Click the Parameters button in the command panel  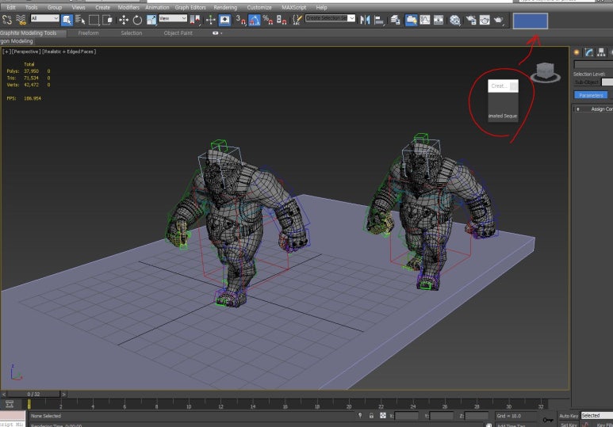pos(591,95)
